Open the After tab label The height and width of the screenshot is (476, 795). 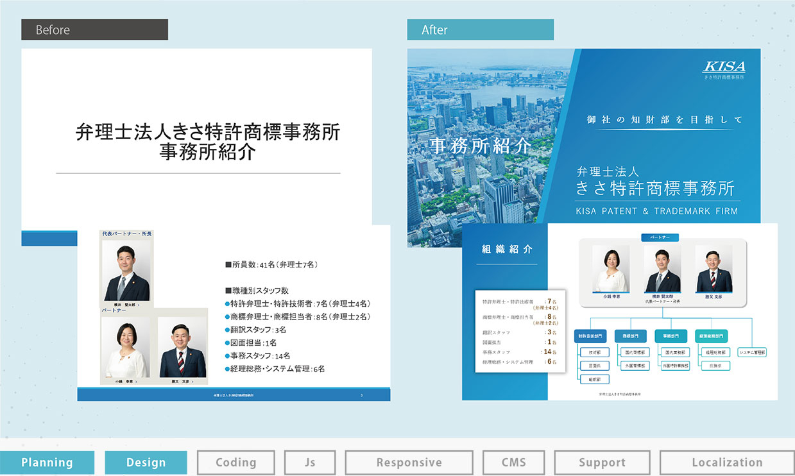coord(480,30)
